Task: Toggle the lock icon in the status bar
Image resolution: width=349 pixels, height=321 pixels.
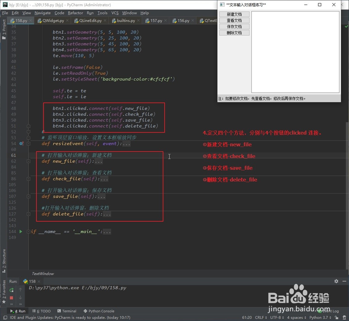Action: pos(336,318)
